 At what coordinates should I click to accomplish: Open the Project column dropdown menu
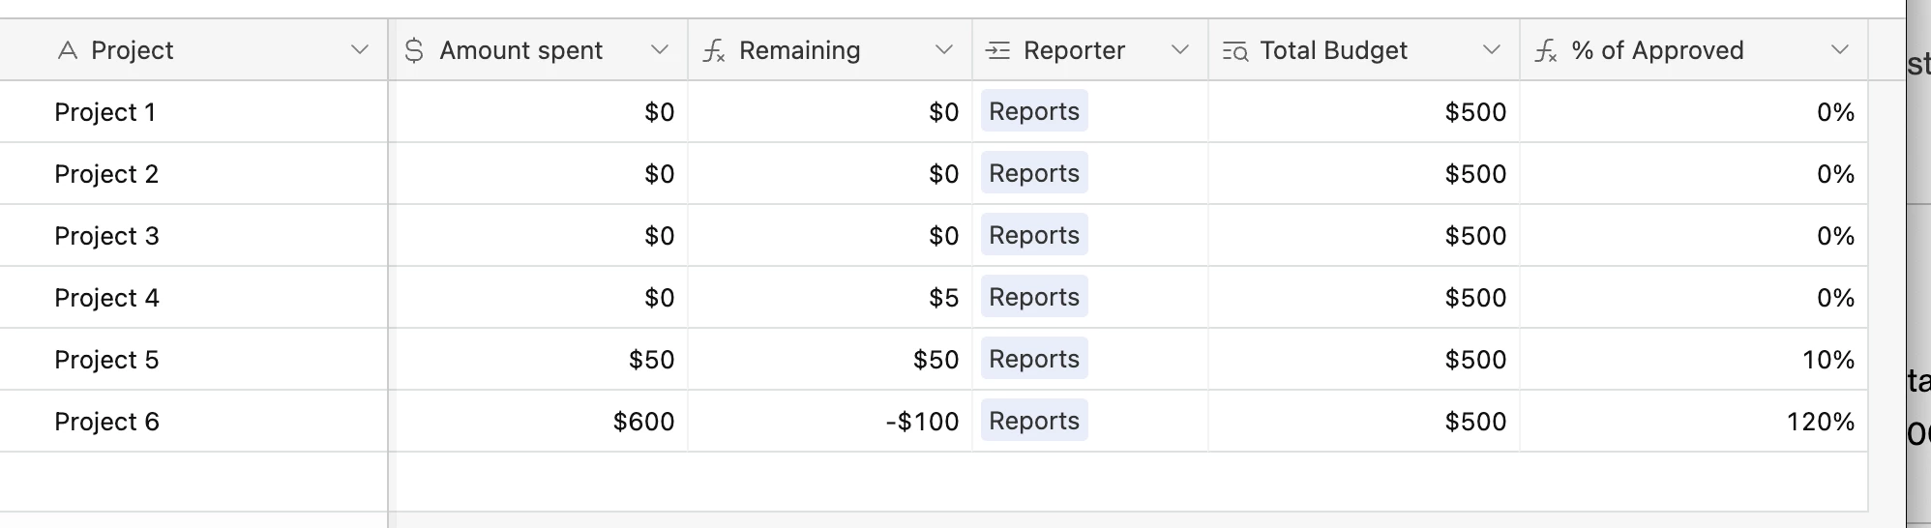[360, 49]
